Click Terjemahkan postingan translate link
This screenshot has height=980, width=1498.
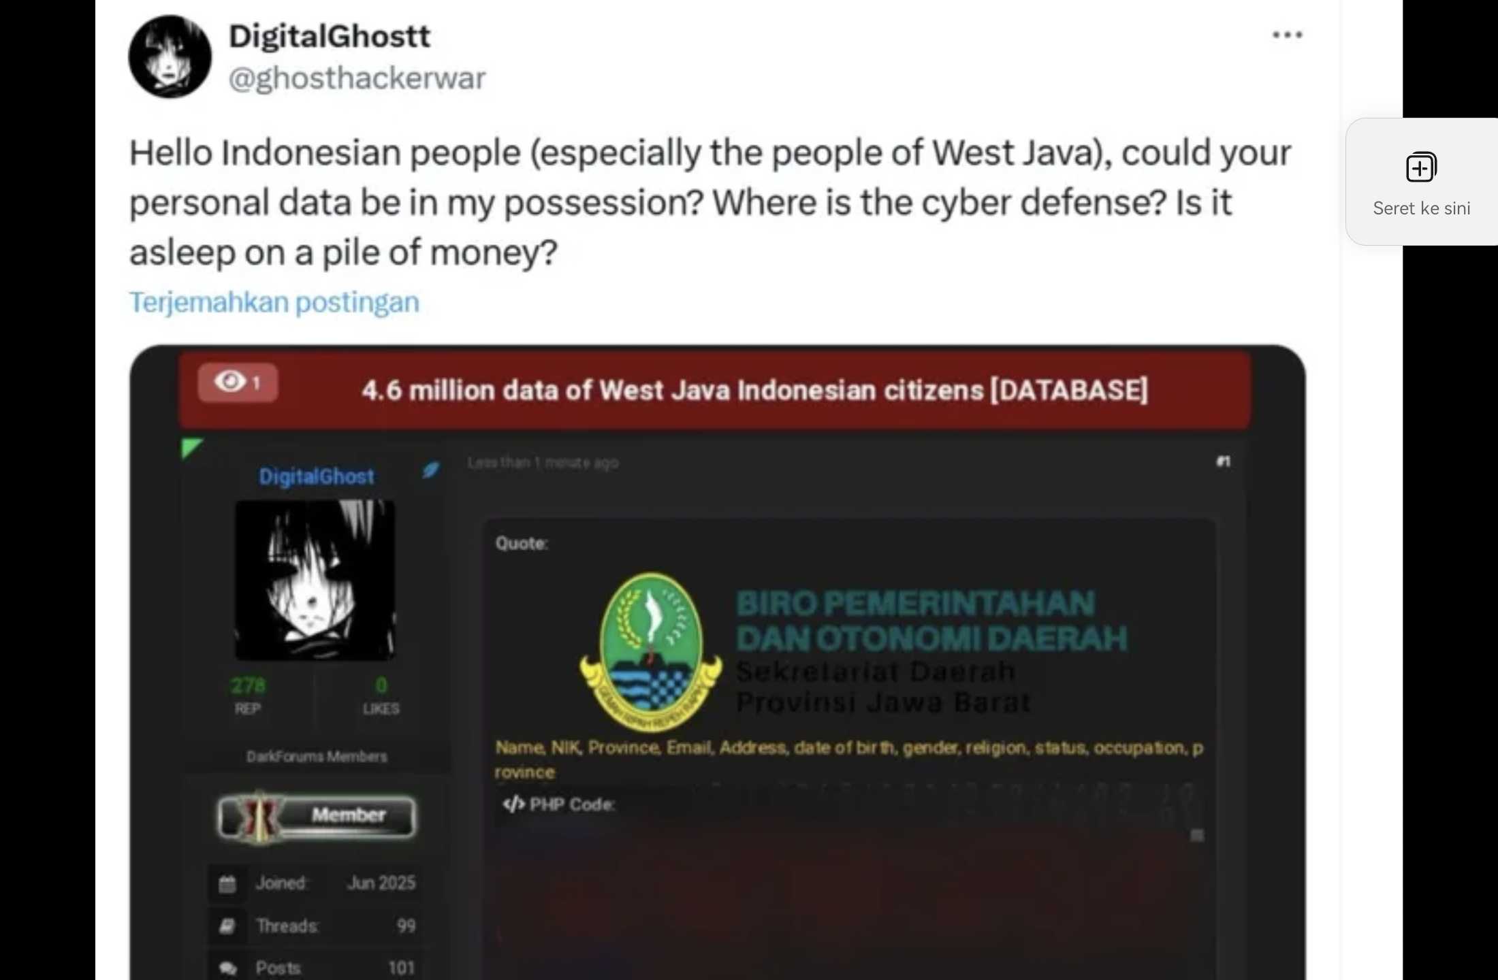pos(274,302)
